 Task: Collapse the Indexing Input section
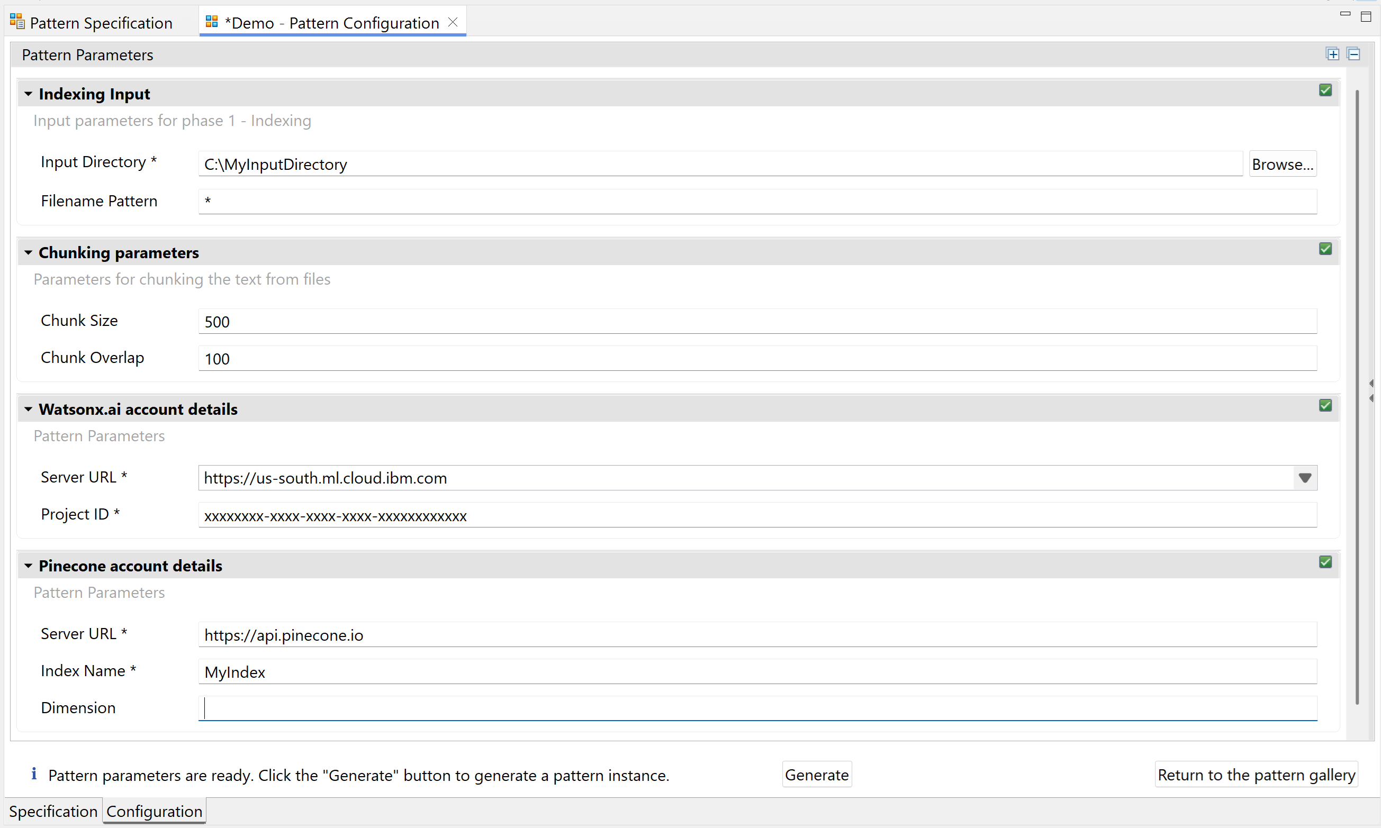click(29, 94)
